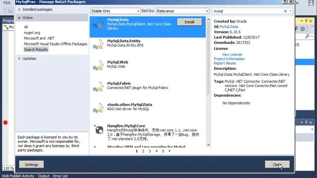Select Search Results entry

coord(36,49)
